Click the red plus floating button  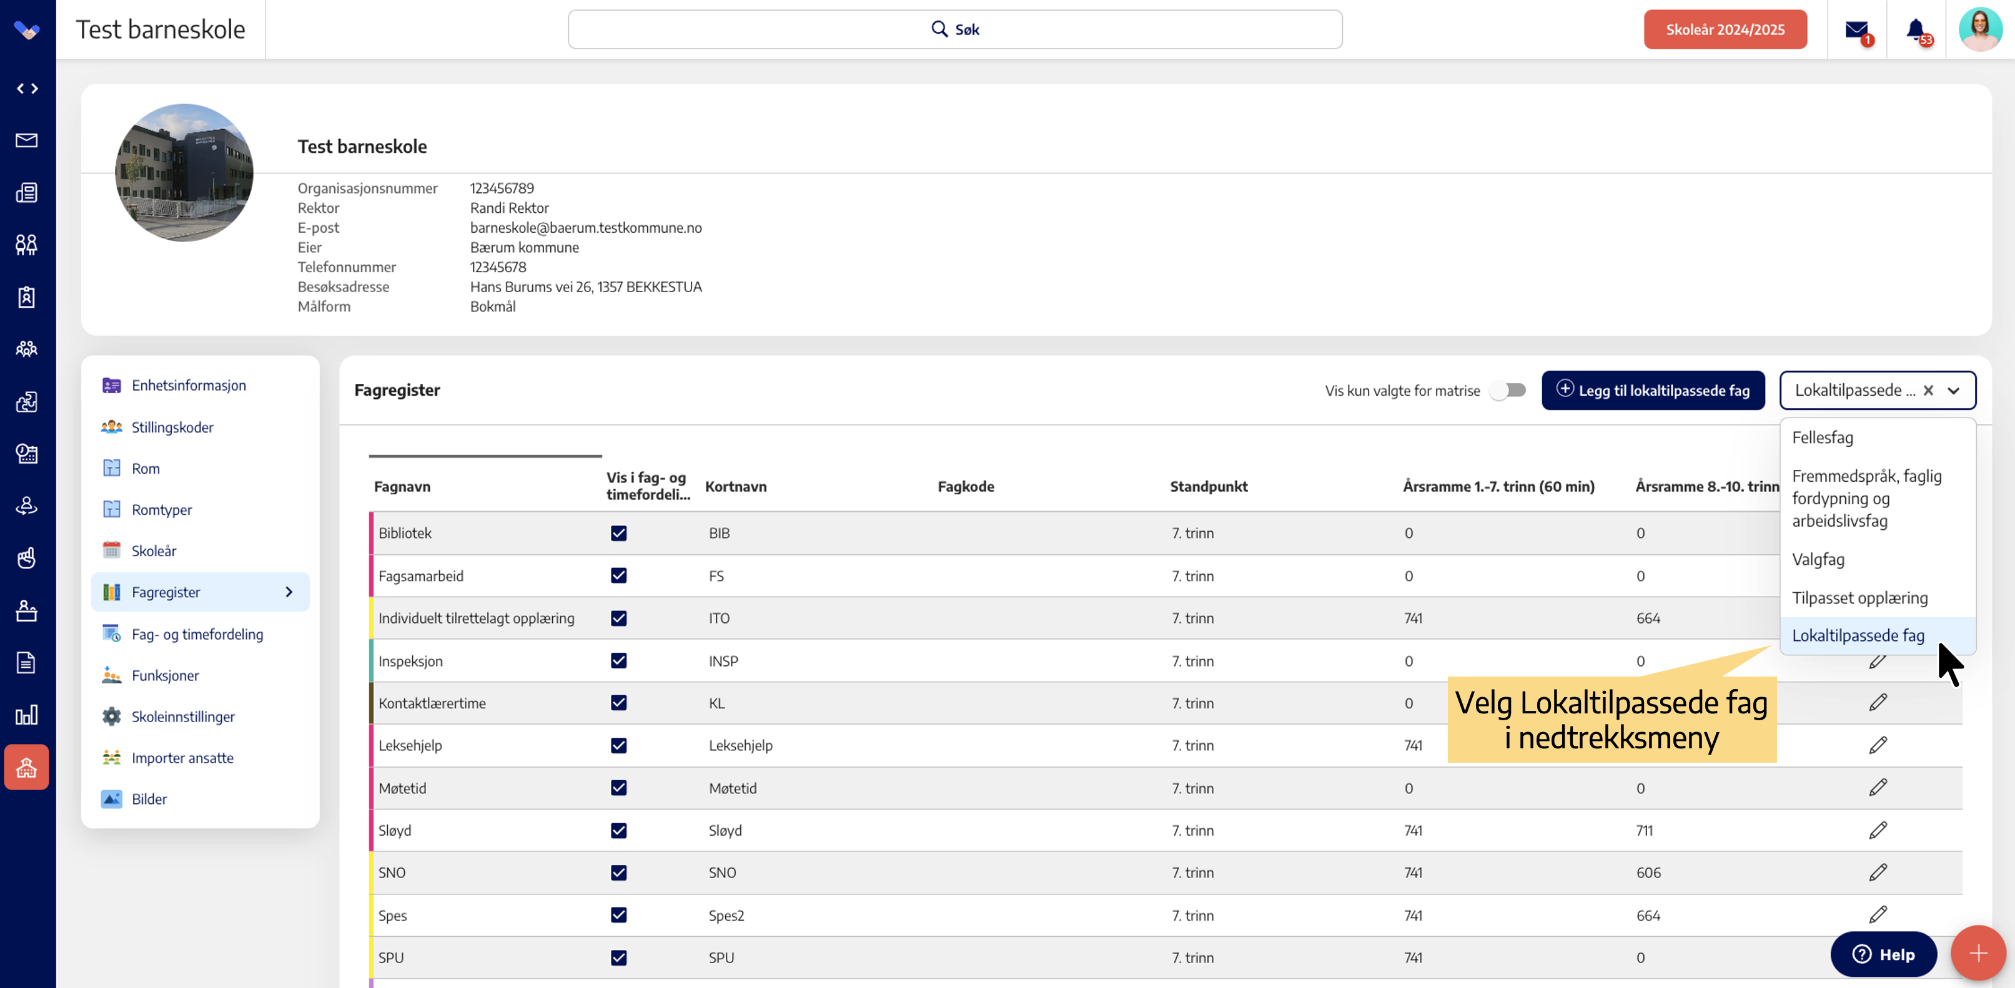(1978, 953)
